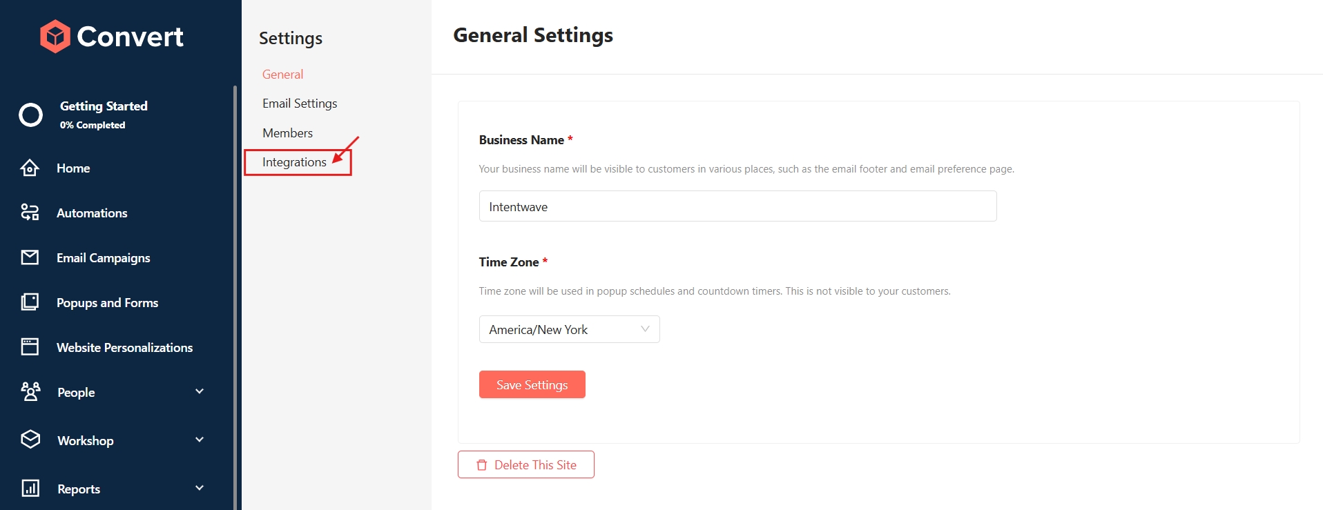Expand the People submenu chevron
This screenshot has height=510, width=1323.
pyautogui.click(x=200, y=392)
